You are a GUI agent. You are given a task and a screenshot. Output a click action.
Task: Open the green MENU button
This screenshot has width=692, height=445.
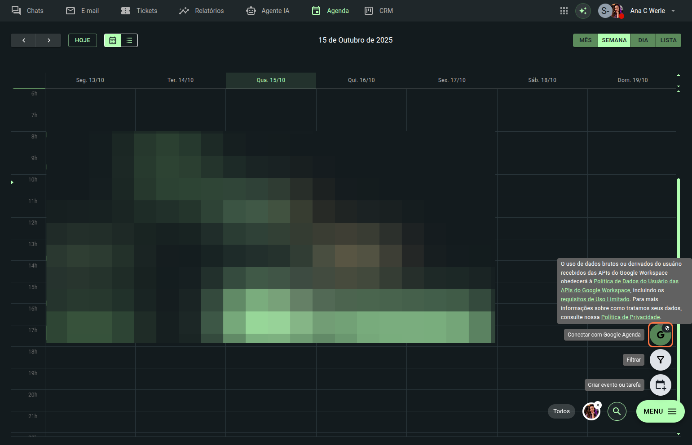(660, 411)
